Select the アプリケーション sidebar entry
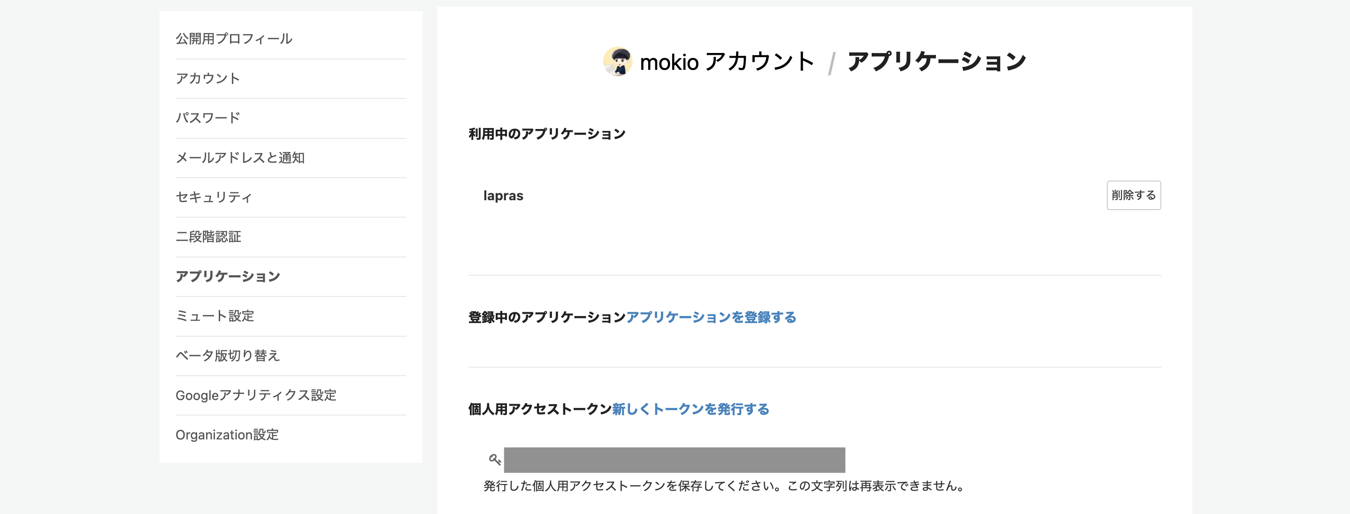The width and height of the screenshot is (1350, 514). pyautogui.click(x=228, y=276)
